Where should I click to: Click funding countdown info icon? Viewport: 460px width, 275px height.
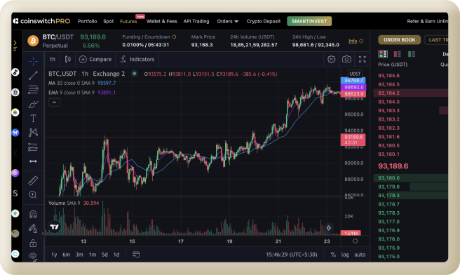point(175,36)
